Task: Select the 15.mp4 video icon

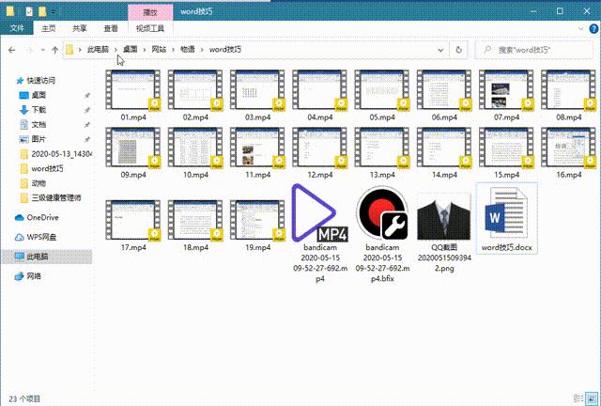Action: [506, 148]
